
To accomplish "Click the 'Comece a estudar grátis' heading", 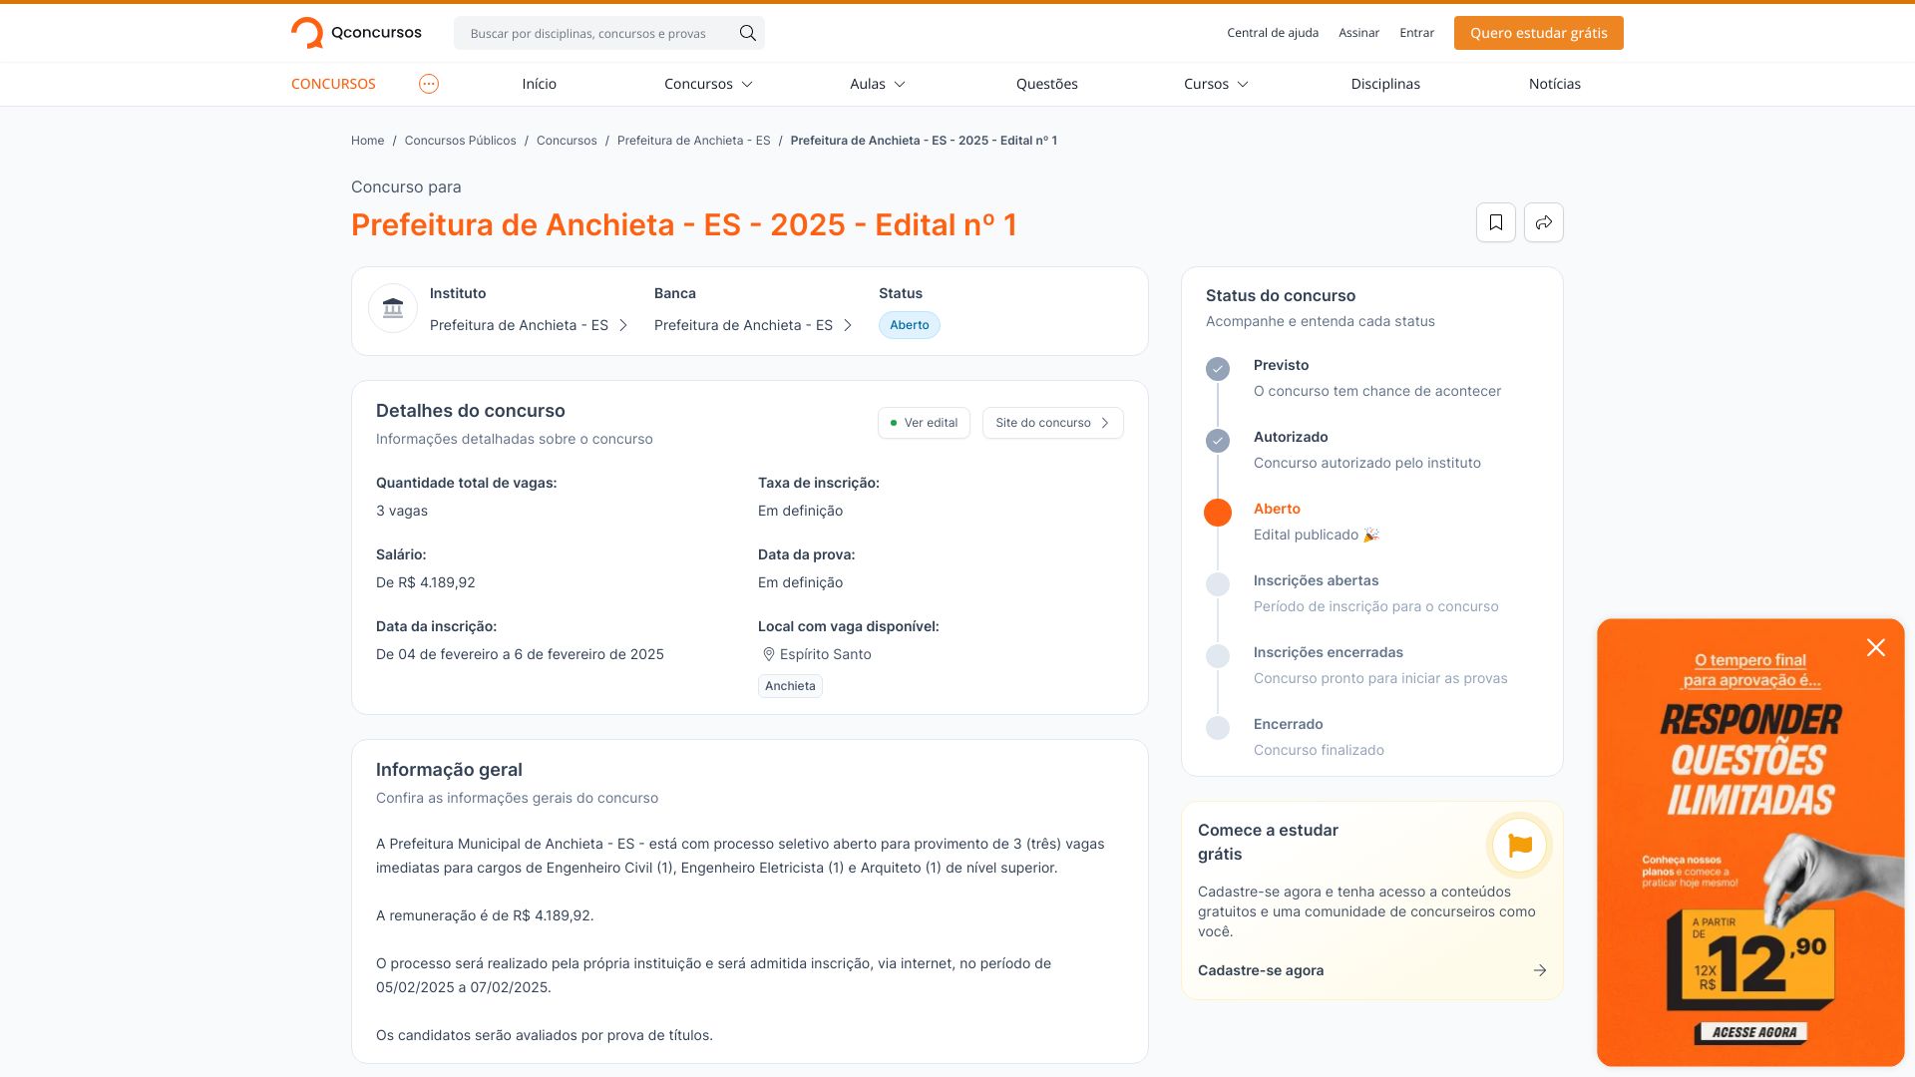I will 1268,842.
